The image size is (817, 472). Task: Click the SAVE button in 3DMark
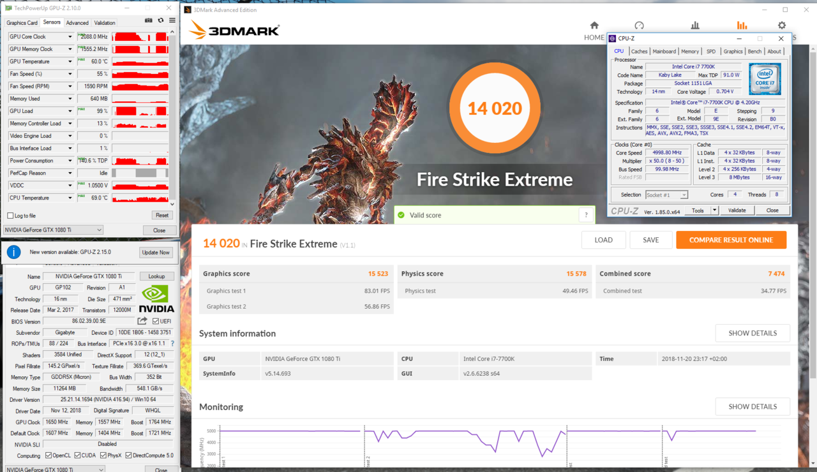pyautogui.click(x=651, y=240)
